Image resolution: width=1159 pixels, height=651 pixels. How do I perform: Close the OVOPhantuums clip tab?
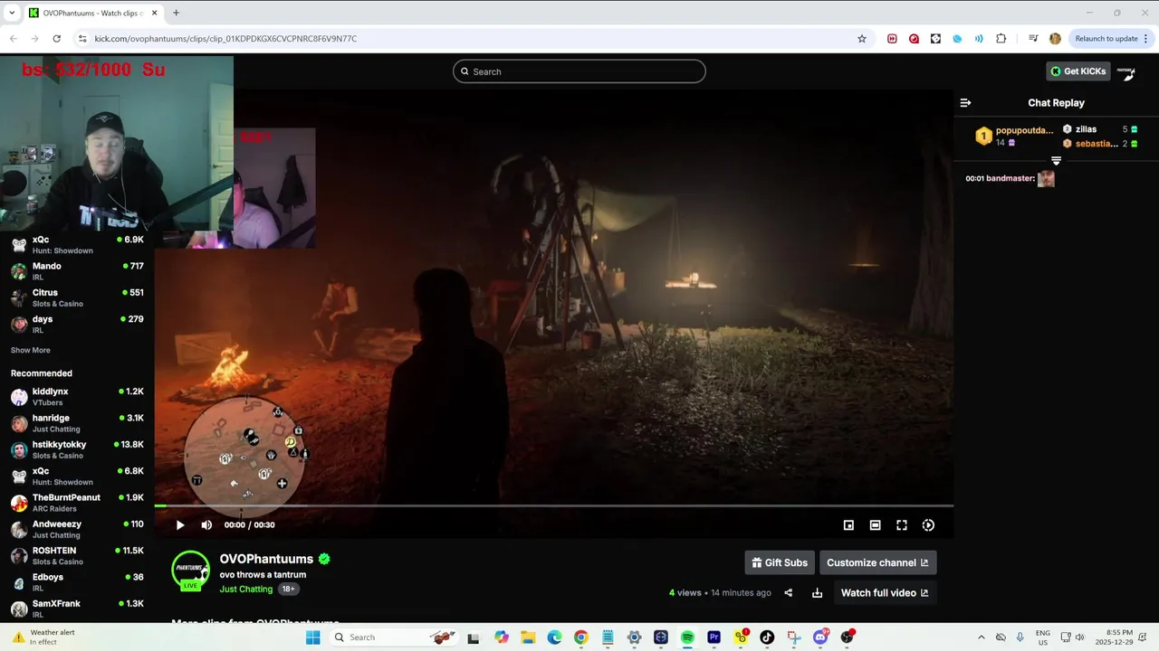click(154, 13)
